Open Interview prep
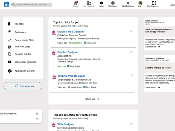This screenshot has width=175, height=131. pos(22,47)
